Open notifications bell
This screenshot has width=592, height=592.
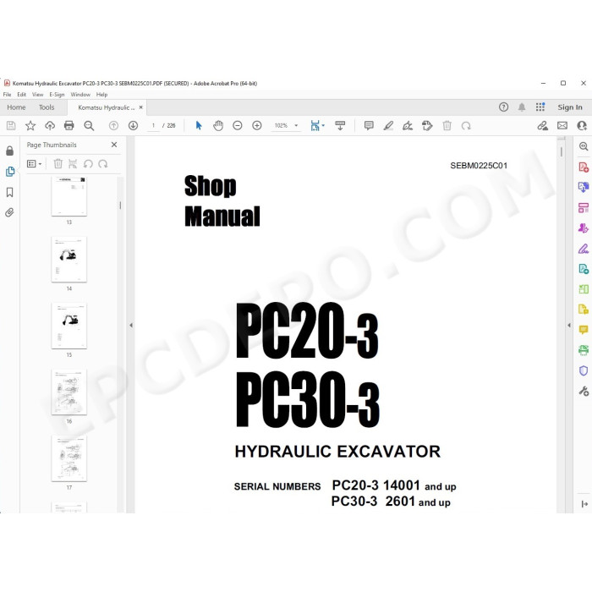pos(522,107)
